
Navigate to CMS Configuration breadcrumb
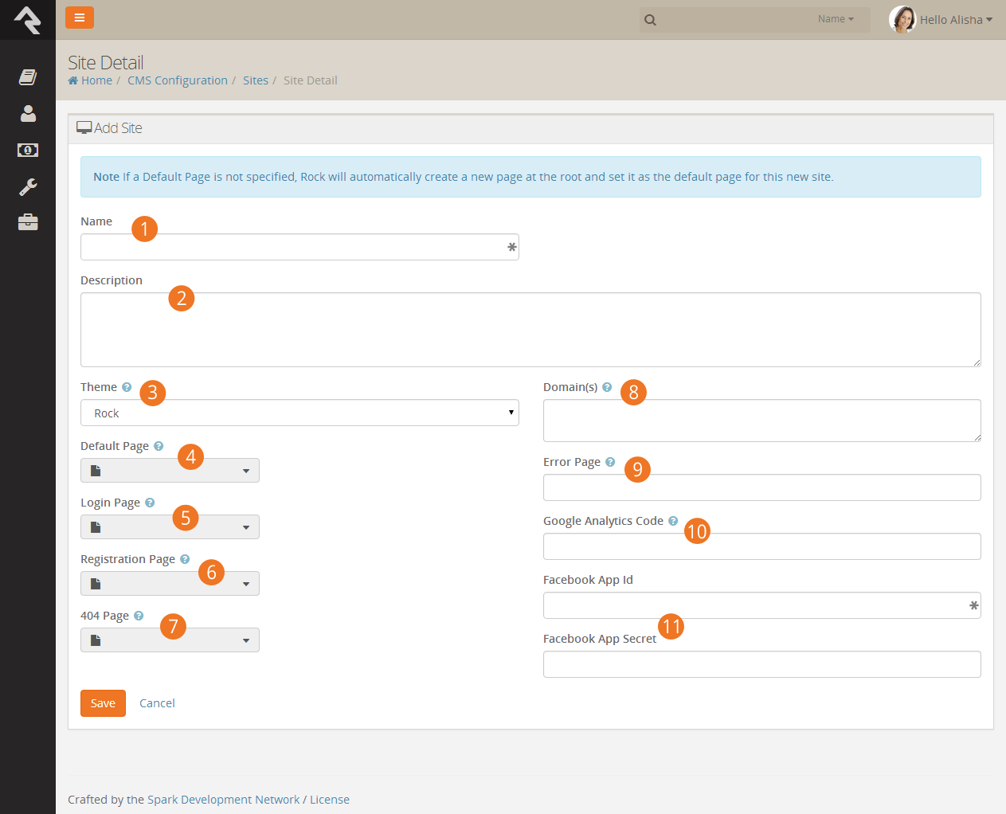[178, 80]
